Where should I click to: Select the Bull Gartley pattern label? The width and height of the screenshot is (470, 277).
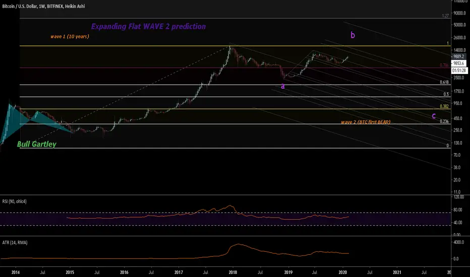[x=37, y=145]
